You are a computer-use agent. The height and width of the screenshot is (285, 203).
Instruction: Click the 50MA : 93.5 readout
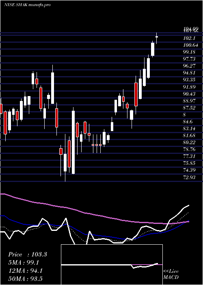(x=25, y=279)
